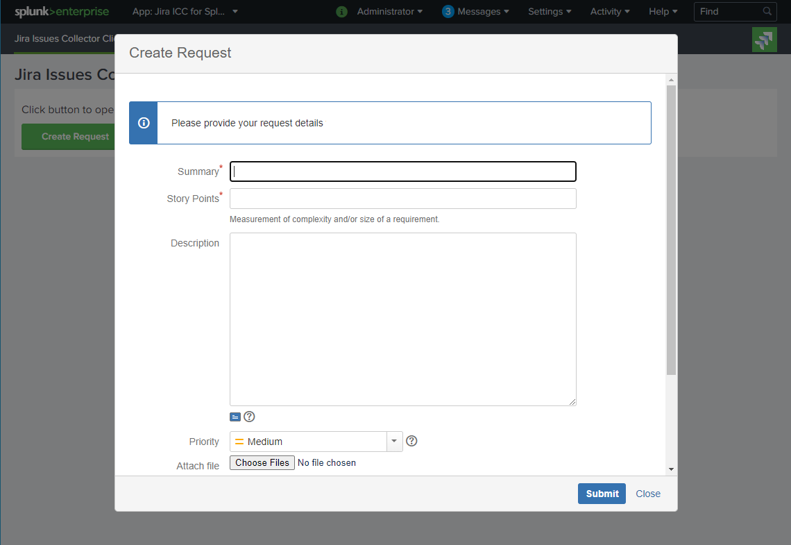The image size is (791, 545).
Task: Click the Description resize handle
Action: coord(572,402)
